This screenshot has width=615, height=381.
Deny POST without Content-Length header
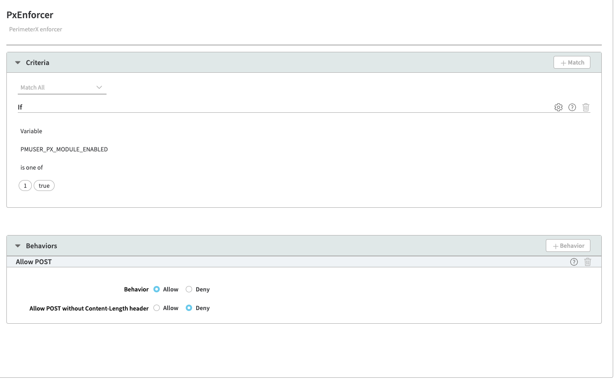189,308
